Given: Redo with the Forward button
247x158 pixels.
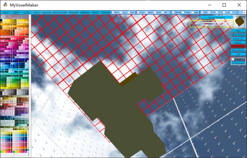Looking at the screenshot, I should pos(105,12).
